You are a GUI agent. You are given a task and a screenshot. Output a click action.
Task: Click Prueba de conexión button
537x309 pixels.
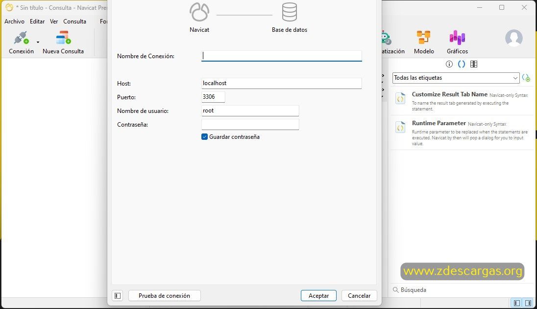pos(165,296)
